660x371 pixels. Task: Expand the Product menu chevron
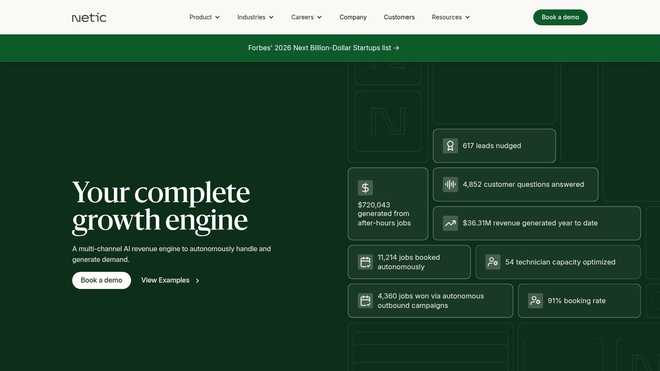(217, 17)
